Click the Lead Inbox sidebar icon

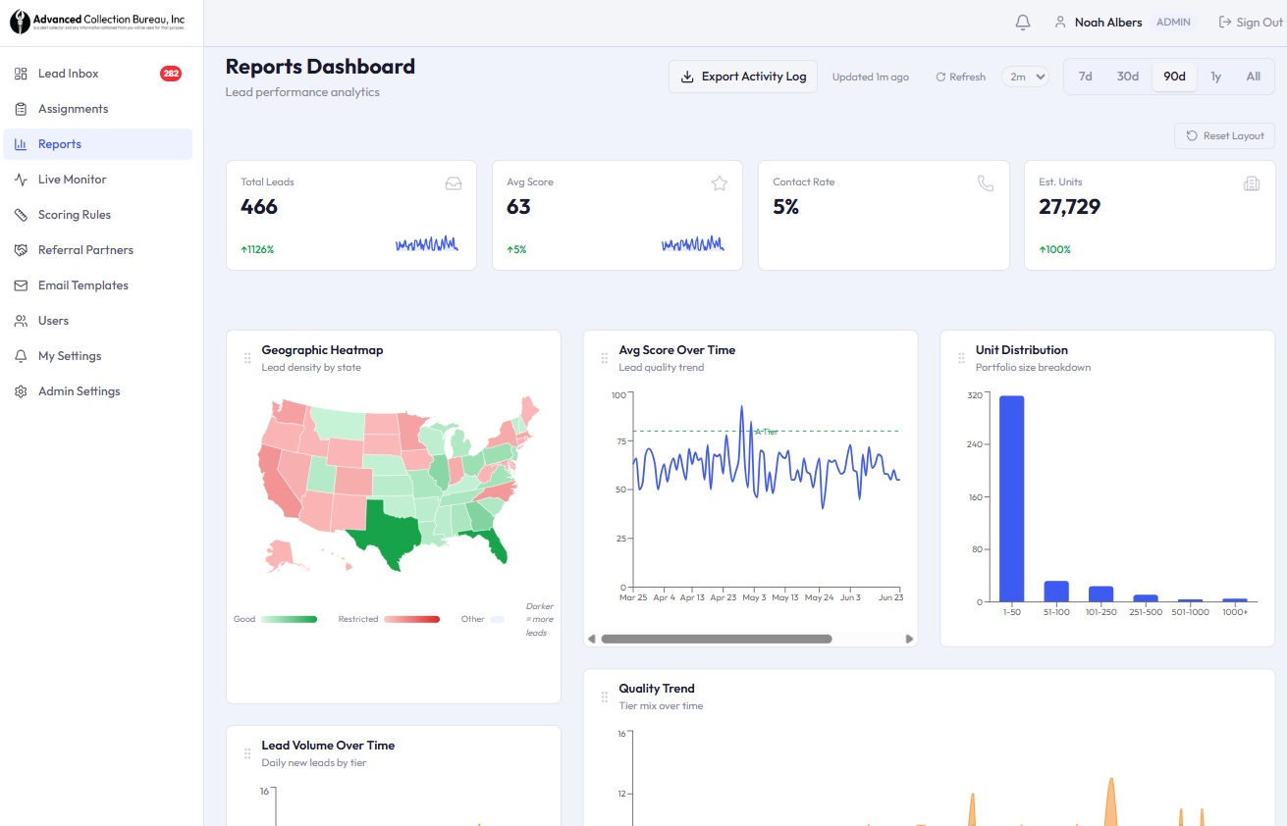point(21,74)
